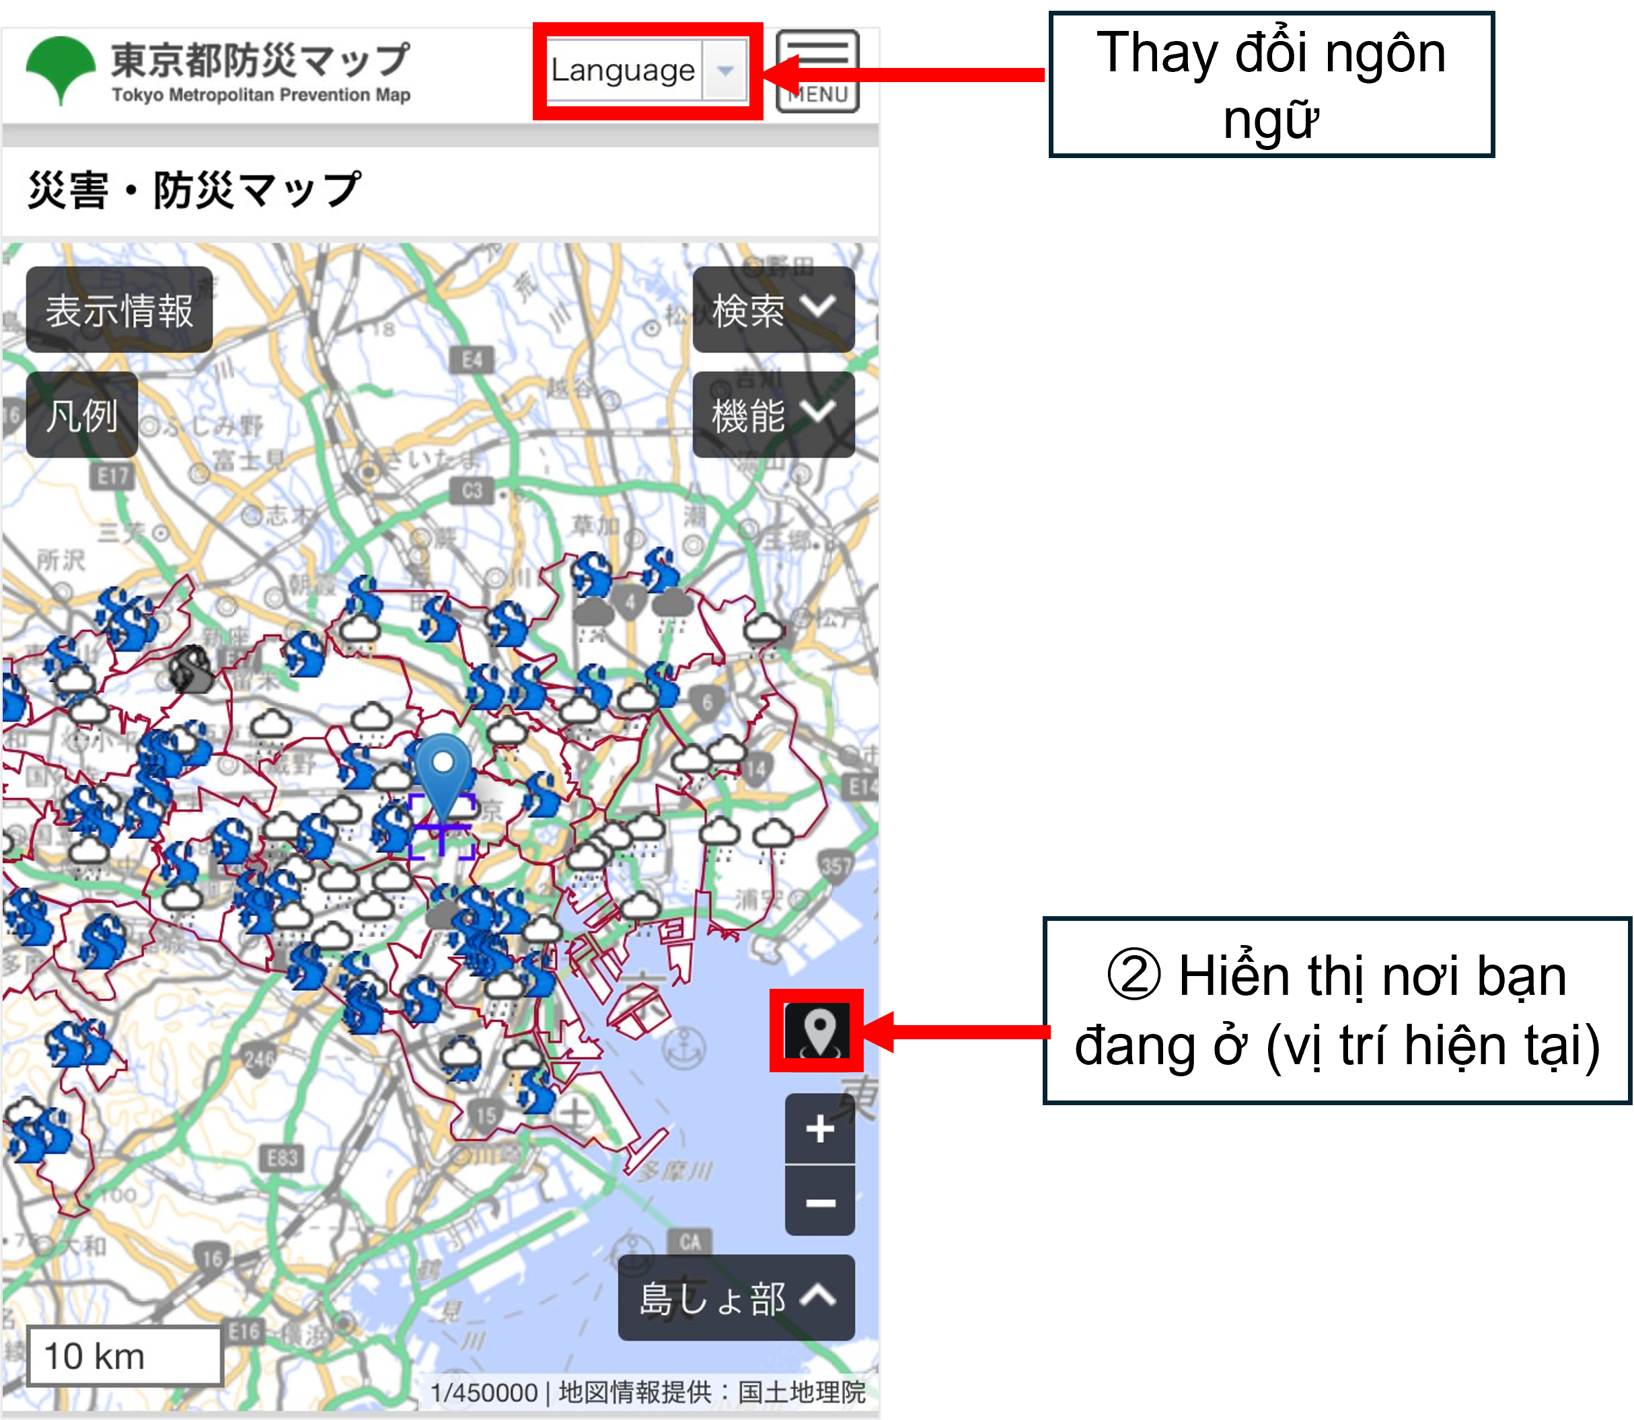Click the black landslide icon near Niiza

pos(190,669)
